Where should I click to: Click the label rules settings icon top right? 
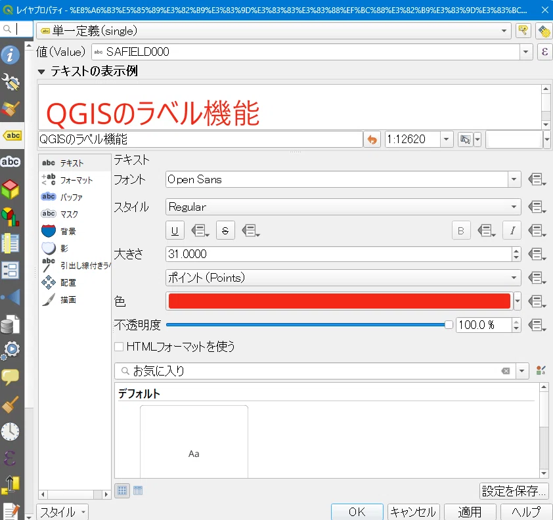[523, 31]
